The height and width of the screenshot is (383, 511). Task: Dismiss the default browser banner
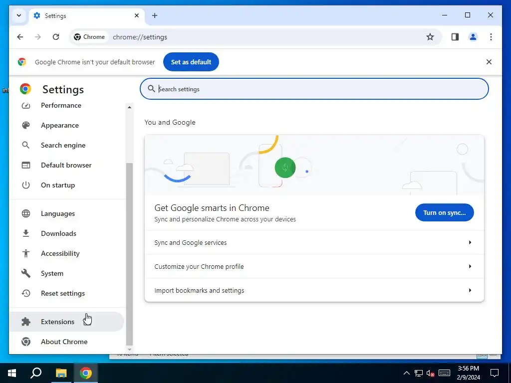pos(489,62)
